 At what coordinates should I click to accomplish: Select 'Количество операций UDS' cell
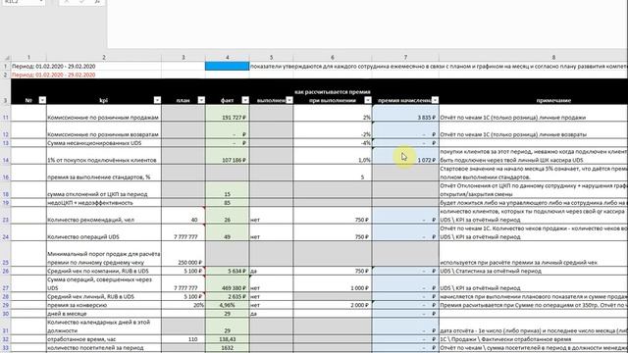(104, 232)
